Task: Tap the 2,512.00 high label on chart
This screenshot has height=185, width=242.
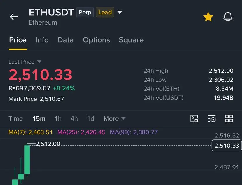Action: point(48,144)
